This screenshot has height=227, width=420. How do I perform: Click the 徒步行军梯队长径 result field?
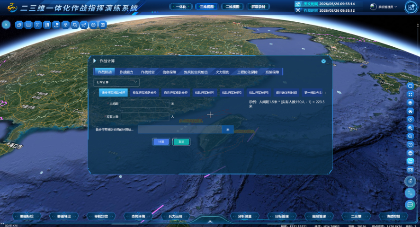point(180,130)
